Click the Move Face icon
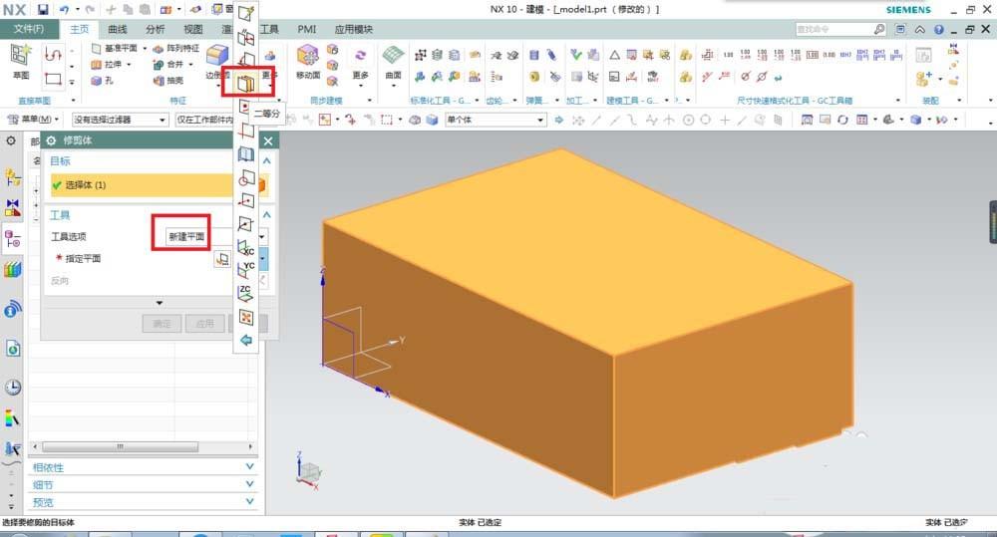 coord(307,57)
